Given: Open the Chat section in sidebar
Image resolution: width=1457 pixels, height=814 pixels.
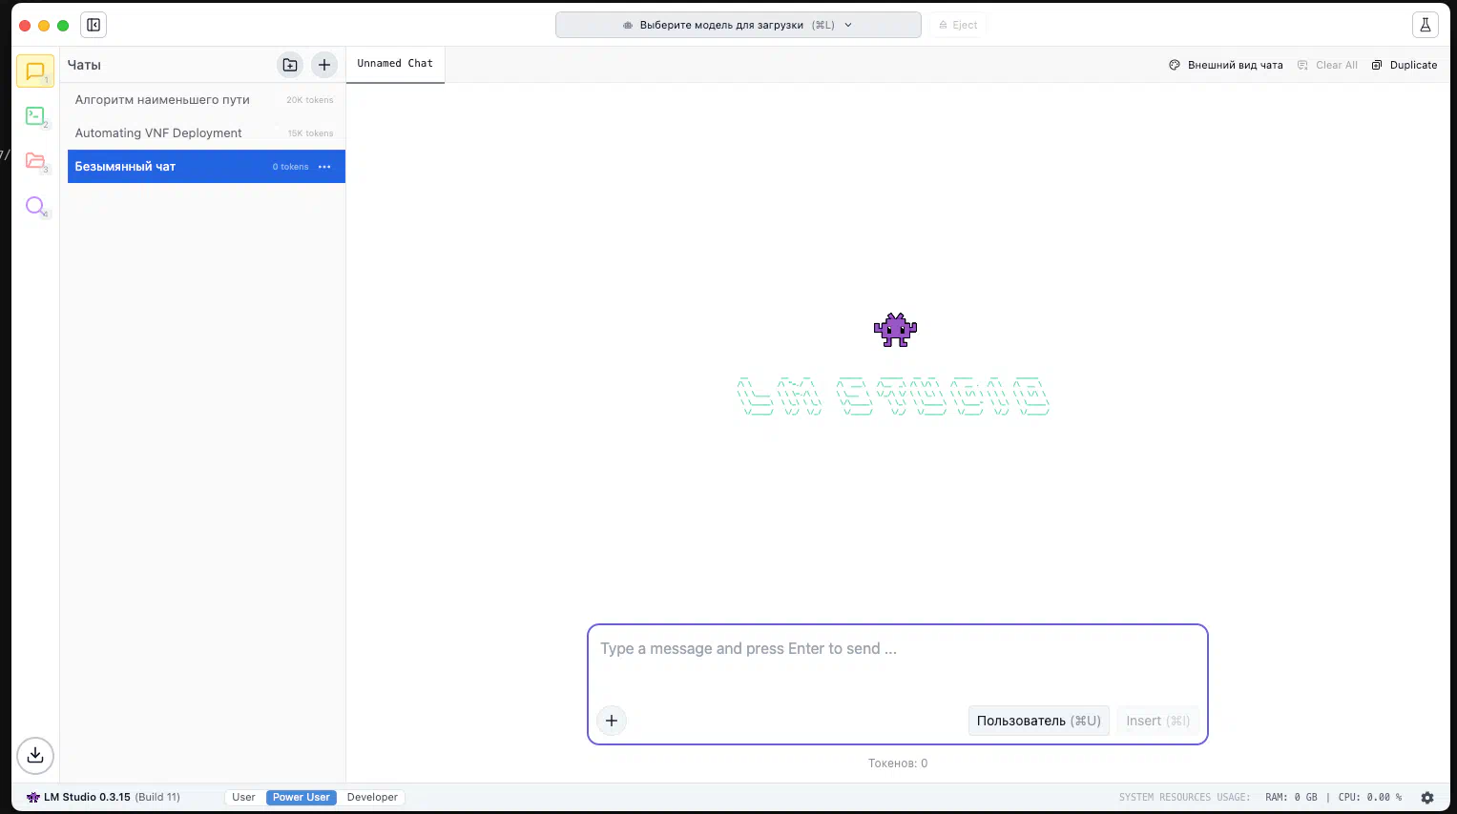Looking at the screenshot, I should pyautogui.click(x=35, y=71).
